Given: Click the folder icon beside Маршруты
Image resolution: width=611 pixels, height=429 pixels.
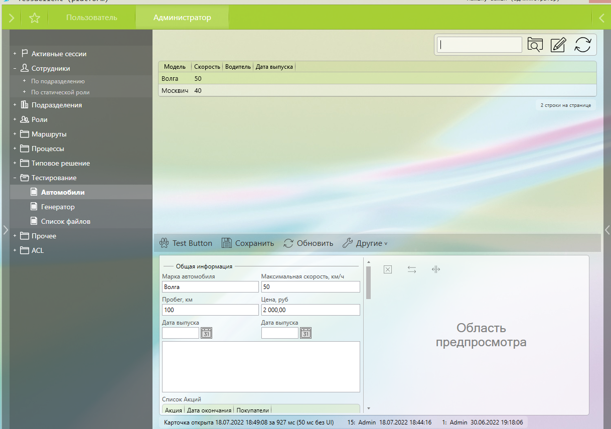Looking at the screenshot, I should tap(24, 134).
